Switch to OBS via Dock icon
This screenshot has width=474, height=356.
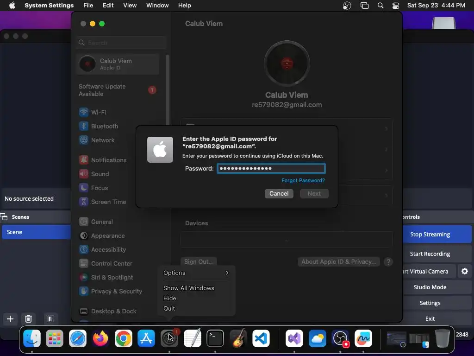coord(340,338)
